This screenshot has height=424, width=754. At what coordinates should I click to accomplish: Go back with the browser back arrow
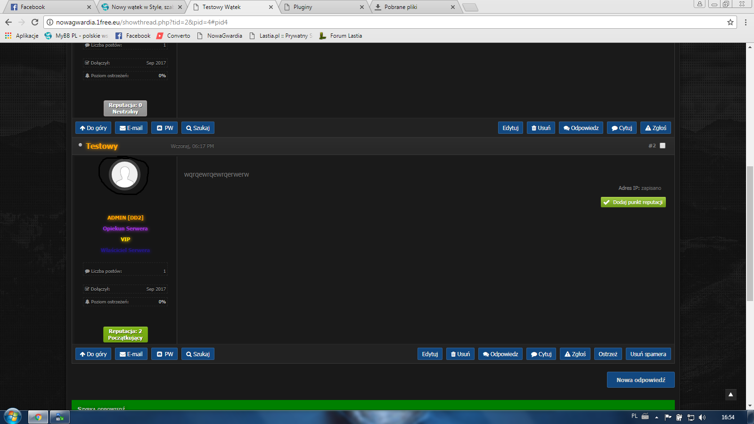8,22
